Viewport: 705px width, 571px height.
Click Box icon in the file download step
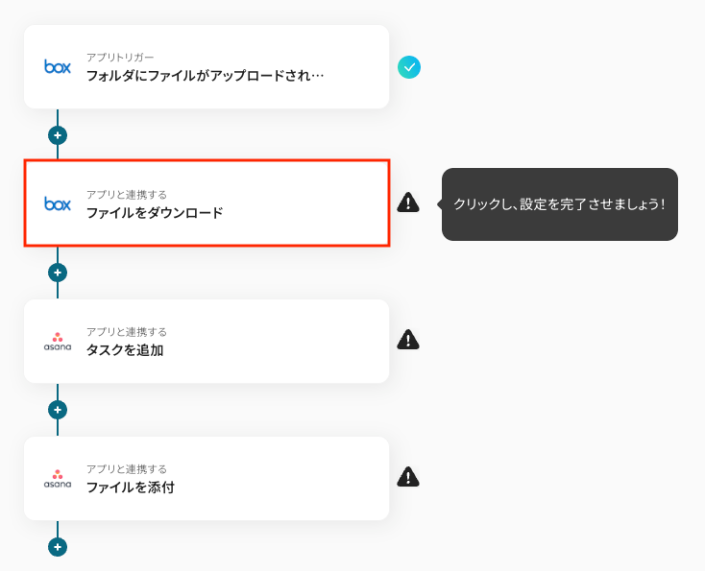58,203
